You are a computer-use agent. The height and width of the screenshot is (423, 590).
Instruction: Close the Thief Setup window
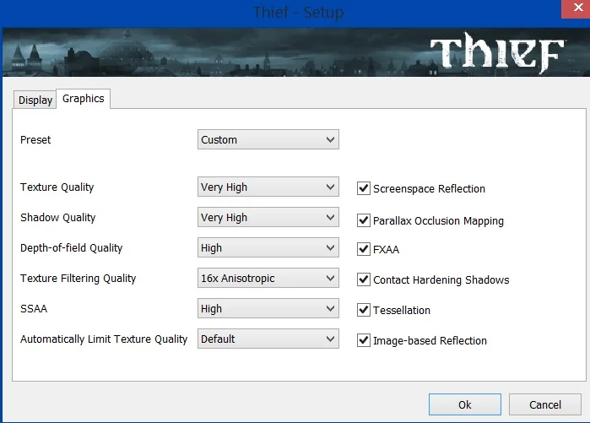point(576,8)
